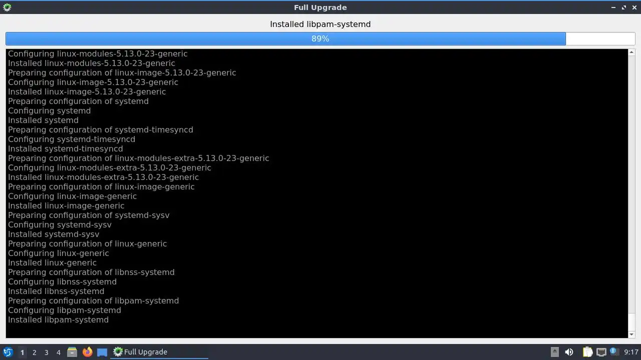Switch to virtual desktop 2
Image resolution: width=641 pixels, height=360 pixels.
(34, 352)
